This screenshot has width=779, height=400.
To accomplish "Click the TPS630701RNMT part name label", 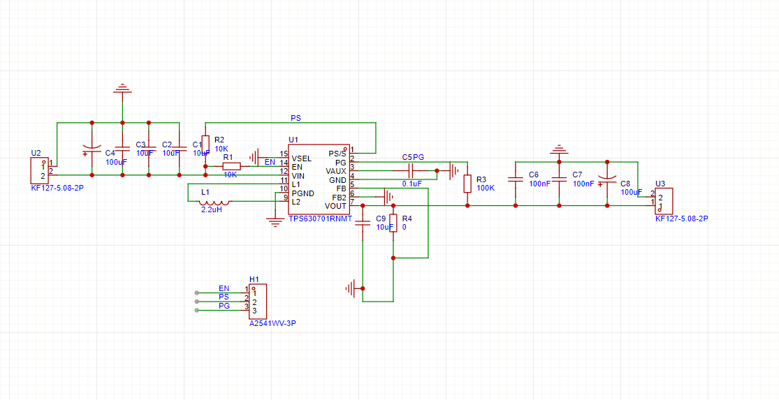I will tap(320, 219).
